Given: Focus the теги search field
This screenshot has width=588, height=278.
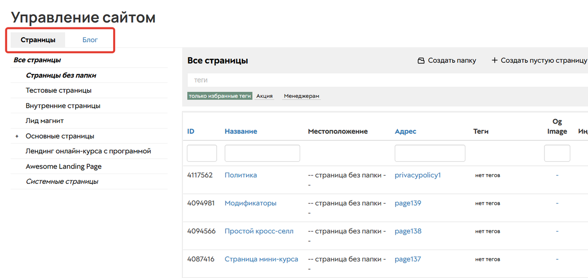Looking at the screenshot, I should coord(387,80).
